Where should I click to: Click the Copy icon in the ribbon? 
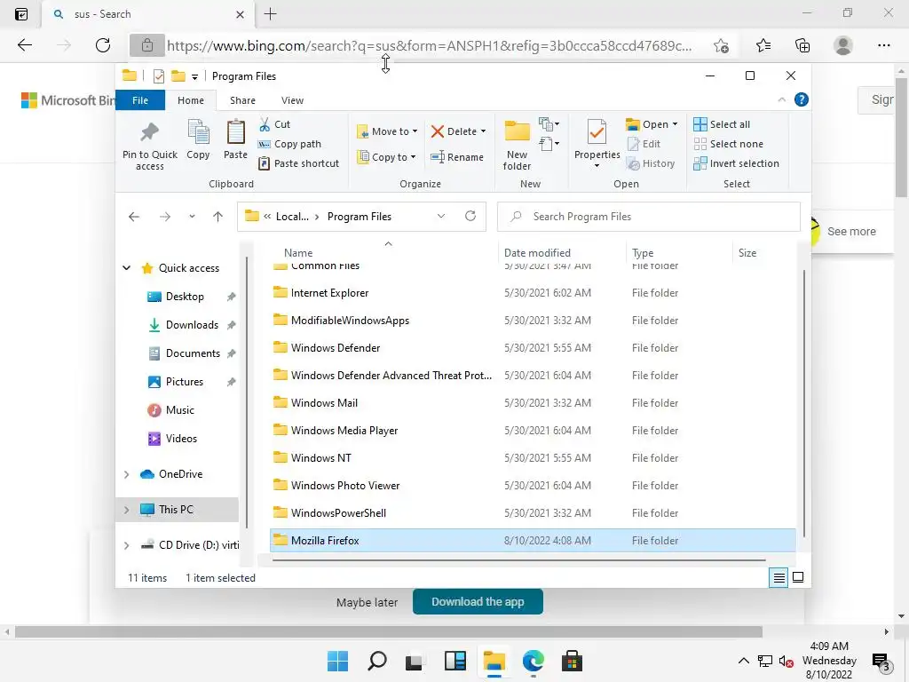pos(198,139)
